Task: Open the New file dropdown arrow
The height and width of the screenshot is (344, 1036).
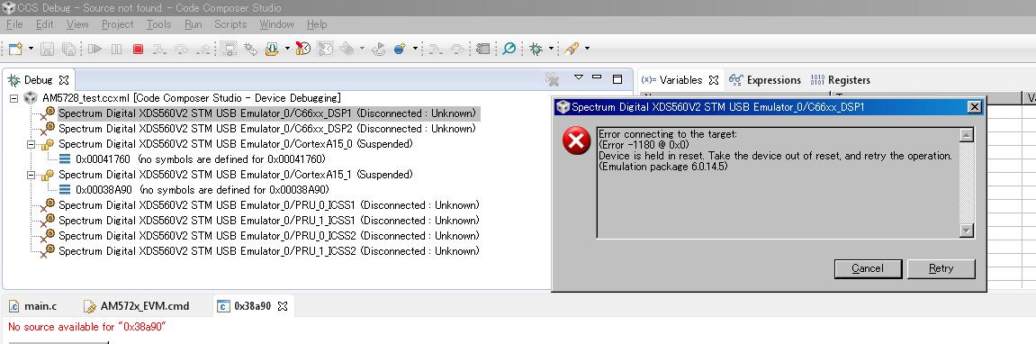Action: click(x=31, y=49)
